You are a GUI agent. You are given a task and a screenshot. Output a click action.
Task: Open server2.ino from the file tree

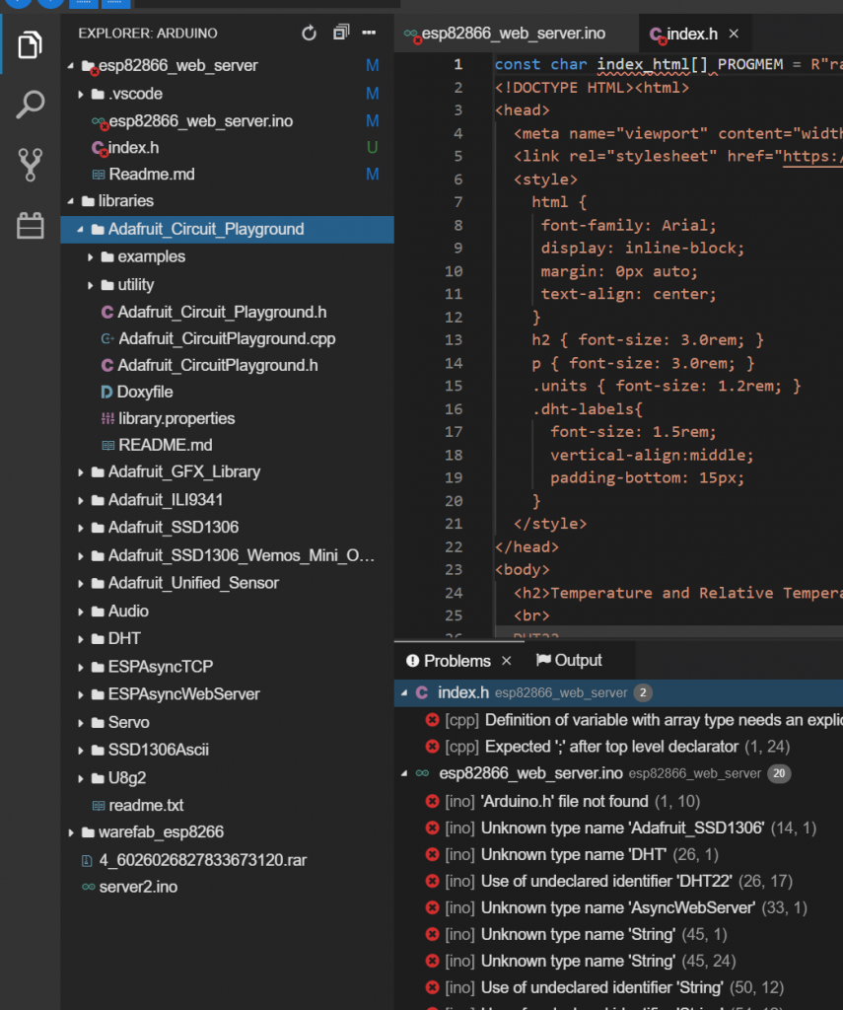[138, 887]
